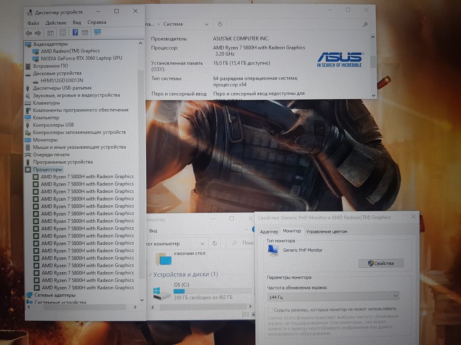Select AMD Radeon(TM) Graphics in the device tree

70,51
